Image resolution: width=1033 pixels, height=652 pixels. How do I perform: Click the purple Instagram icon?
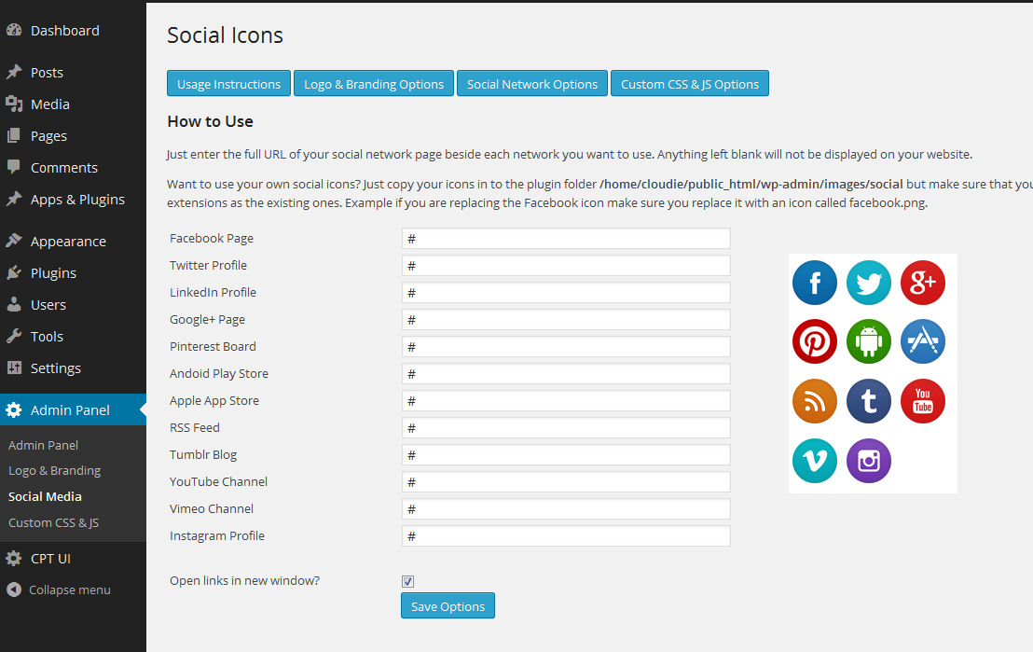(x=868, y=461)
